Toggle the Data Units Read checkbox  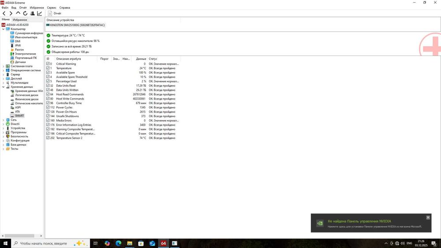pos(48,85)
